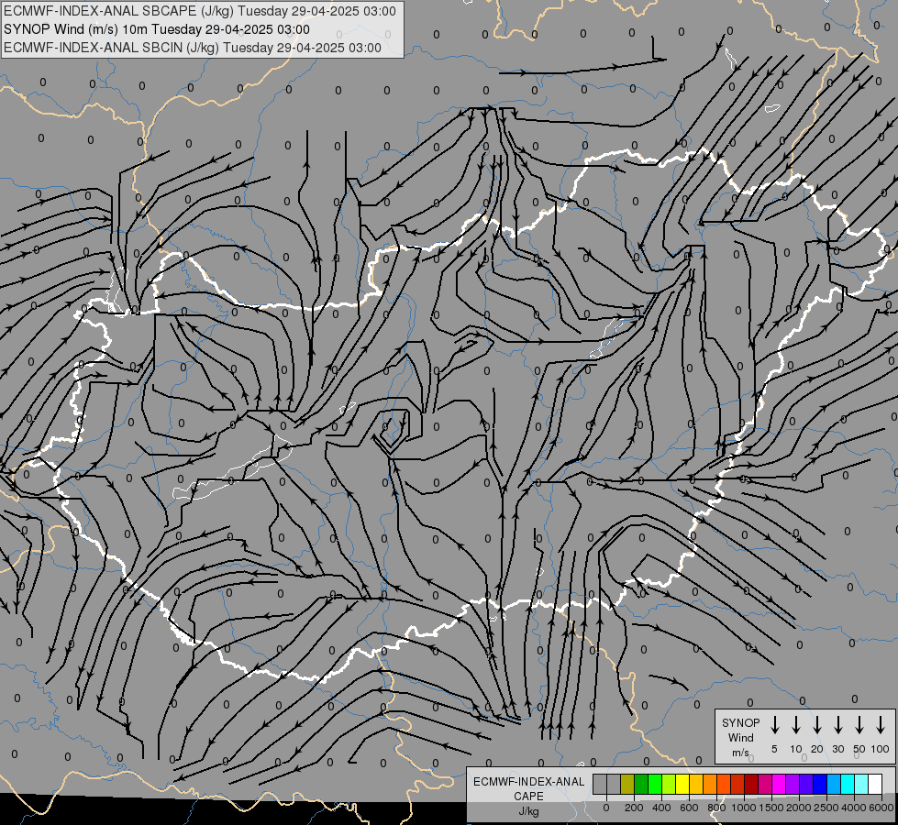Click the 6000 tick label on CAPE scale
The height and width of the screenshot is (825, 898).
(x=881, y=808)
